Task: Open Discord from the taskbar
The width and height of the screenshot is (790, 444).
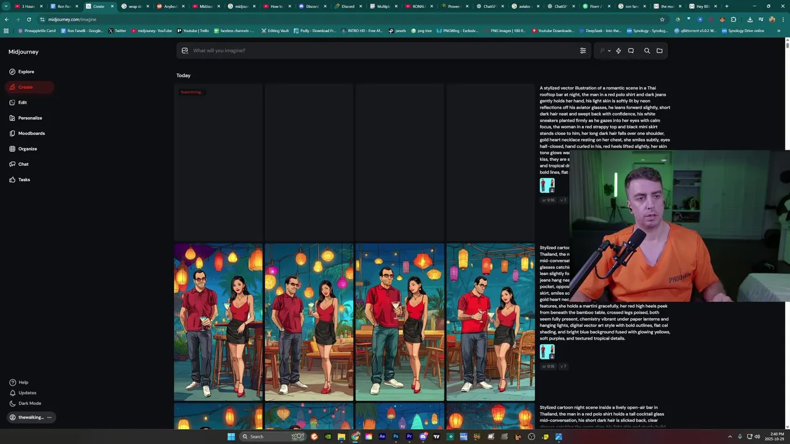Action: coord(423,437)
